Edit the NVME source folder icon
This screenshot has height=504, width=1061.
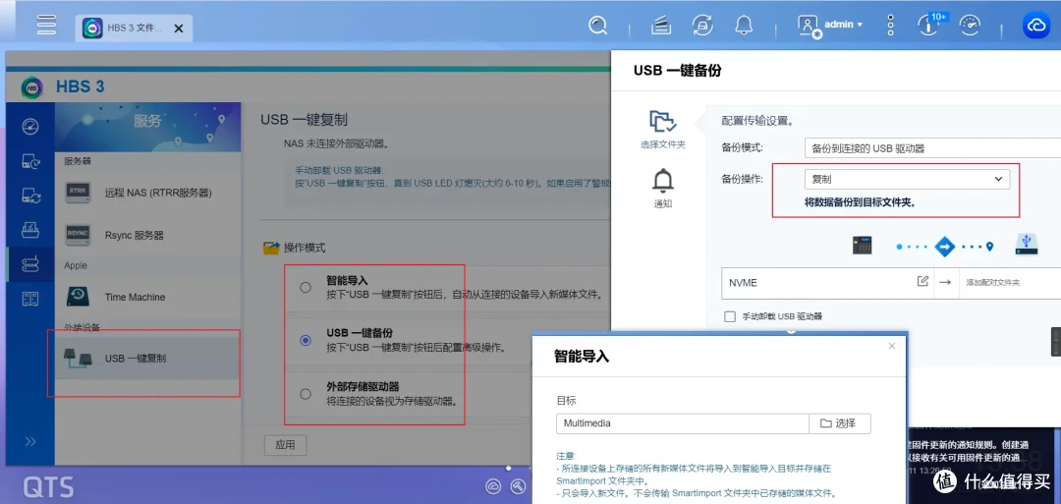tap(922, 281)
